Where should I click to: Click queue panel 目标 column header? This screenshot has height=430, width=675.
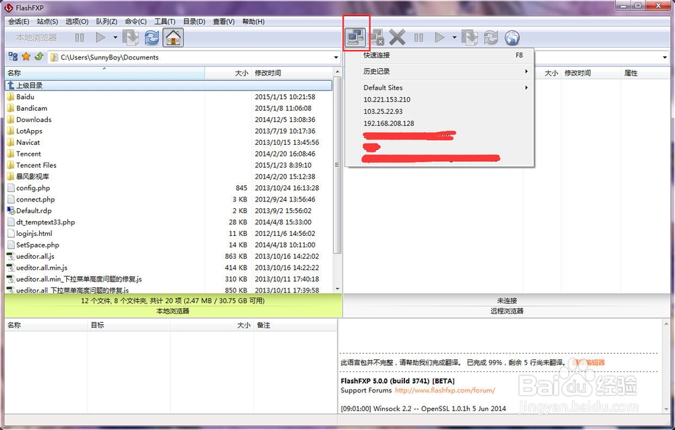point(128,325)
